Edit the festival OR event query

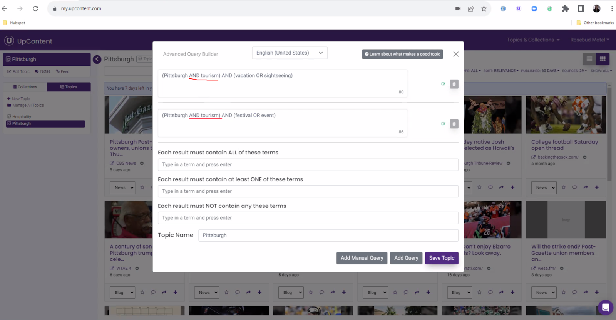pyautogui.click(x=443, y=124)
